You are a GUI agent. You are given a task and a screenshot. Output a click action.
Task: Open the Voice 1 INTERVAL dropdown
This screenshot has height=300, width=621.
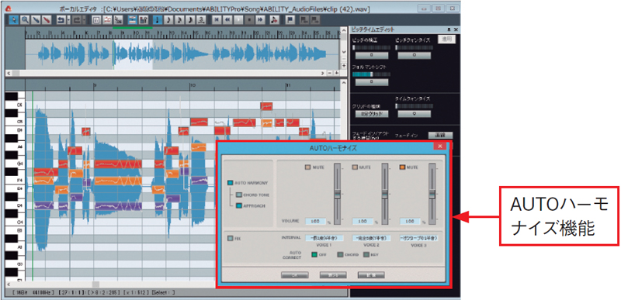(320, 238)
